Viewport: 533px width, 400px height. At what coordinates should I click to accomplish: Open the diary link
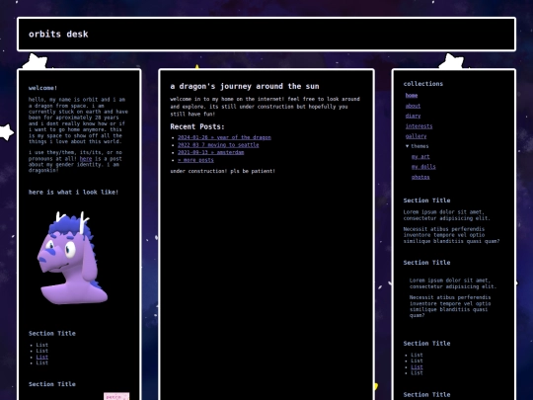[413, 116]
